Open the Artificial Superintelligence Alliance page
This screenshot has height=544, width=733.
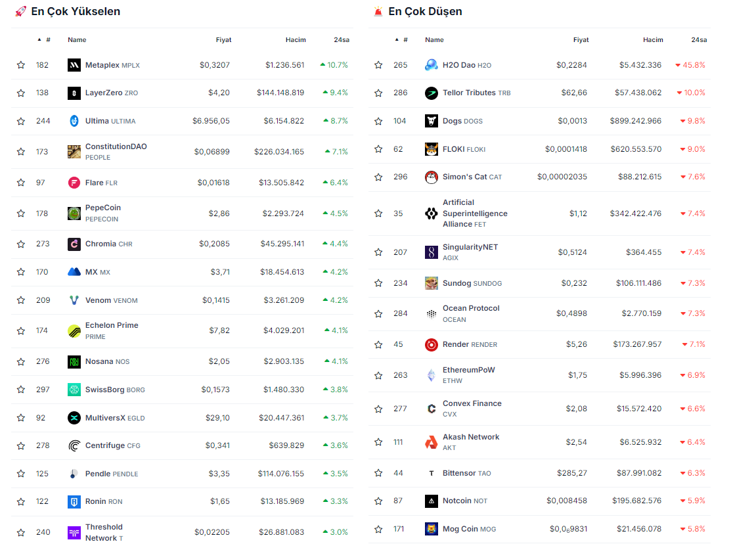click(475, 214)
